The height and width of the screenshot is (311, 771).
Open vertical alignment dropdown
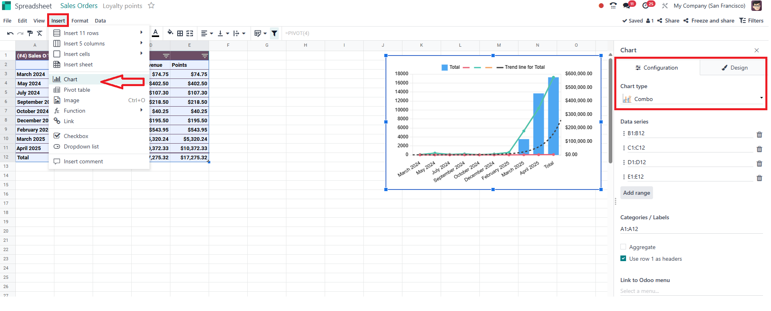pos(223,33)
